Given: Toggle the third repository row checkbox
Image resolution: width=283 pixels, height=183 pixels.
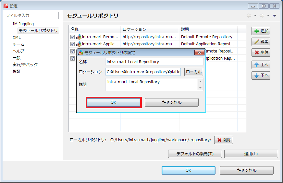Looking at the screenshot, I should pyautogui.click(x=73, y=51).
